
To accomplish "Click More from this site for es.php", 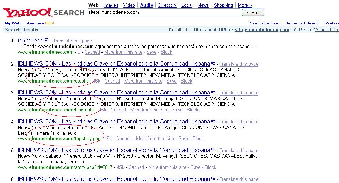I will click(143, 81).
